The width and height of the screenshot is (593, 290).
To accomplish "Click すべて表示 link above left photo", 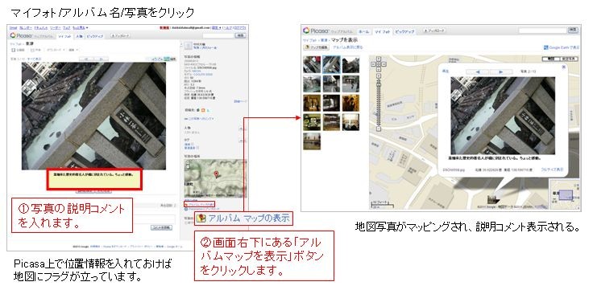I will coord(35,59).
